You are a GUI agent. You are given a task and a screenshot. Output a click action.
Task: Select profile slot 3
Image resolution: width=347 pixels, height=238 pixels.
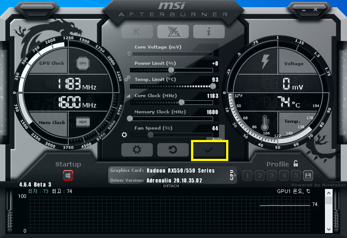tap(272, 176)
